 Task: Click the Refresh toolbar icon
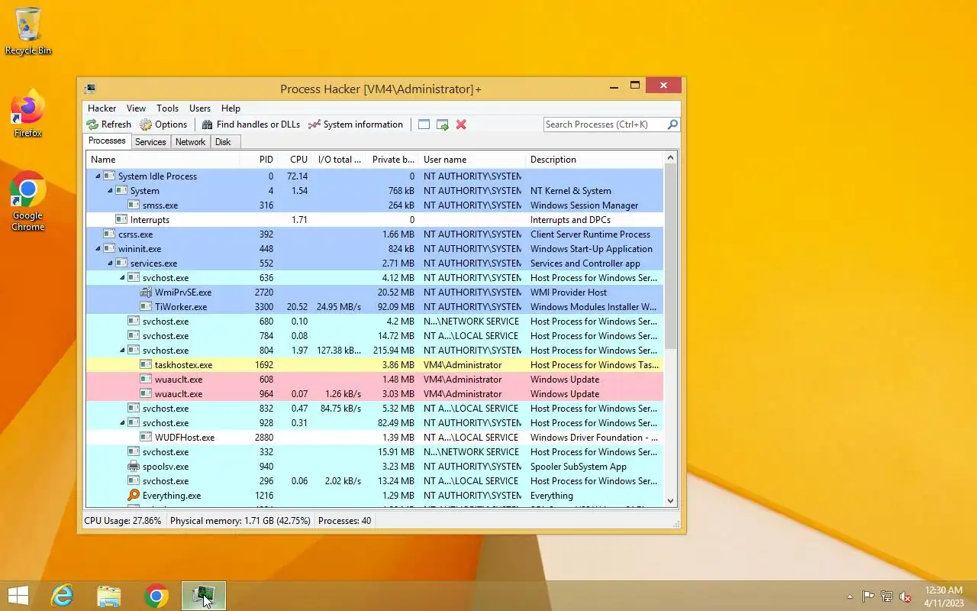[x=92, y=124]
